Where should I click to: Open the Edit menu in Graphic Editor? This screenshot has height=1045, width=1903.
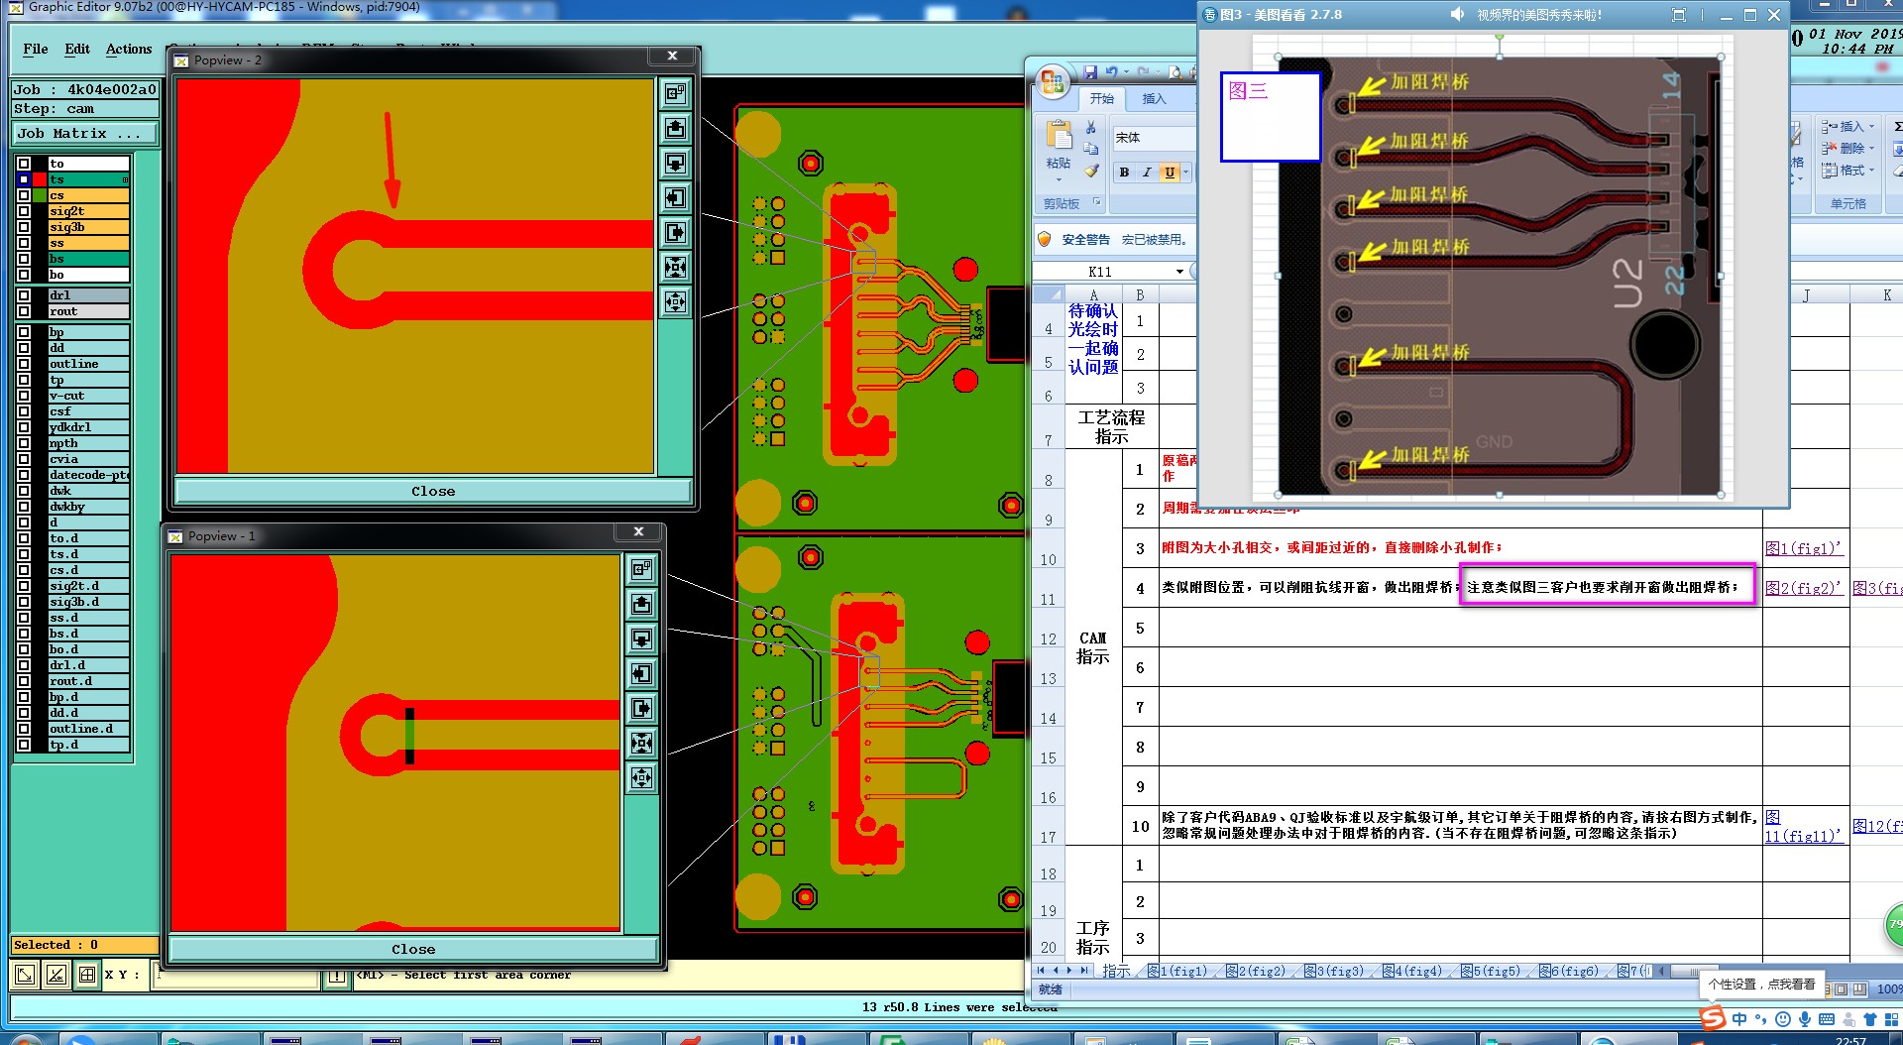pyautogui.click(x=77, y=49)
